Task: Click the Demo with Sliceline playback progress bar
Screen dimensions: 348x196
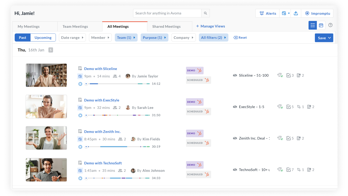Action: click(x=117, y=84)
